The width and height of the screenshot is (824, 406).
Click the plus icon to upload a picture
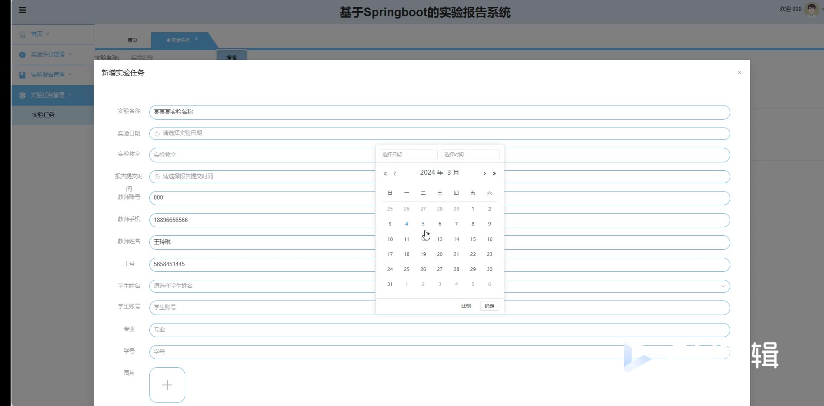[x=167, y=385]
